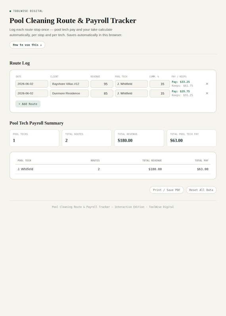Click the Total Routes summary card
This screenshot has width=226, height=316.
click(x=87, y=138)
